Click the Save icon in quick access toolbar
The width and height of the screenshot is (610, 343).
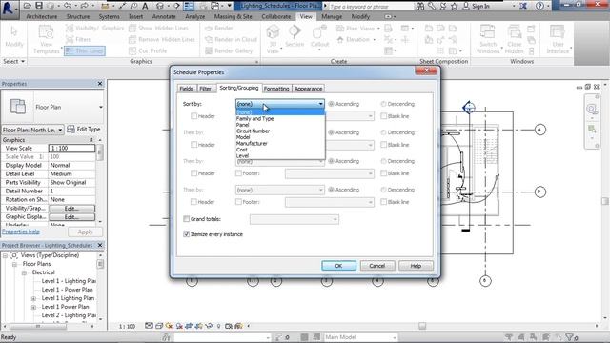[x=39, y=6]
